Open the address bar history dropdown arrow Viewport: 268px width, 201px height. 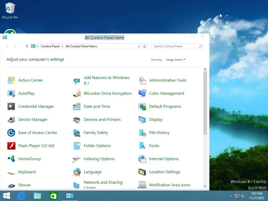coord(139,47)
